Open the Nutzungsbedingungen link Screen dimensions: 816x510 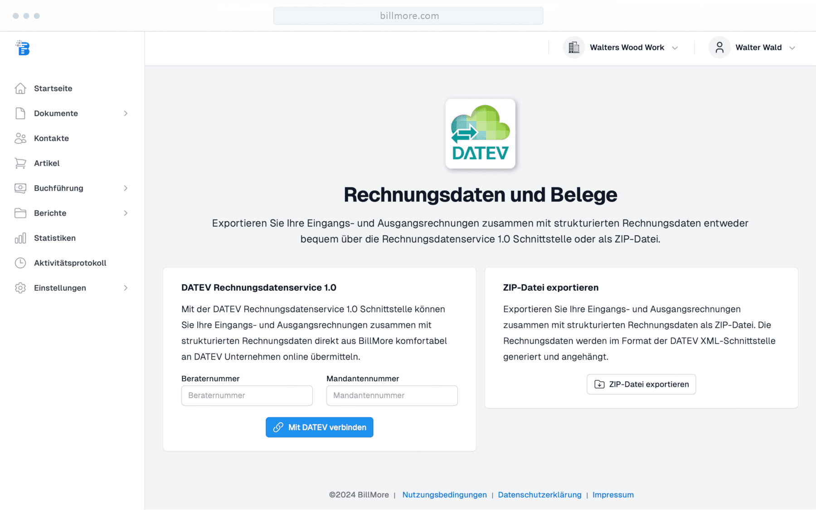tap(444, 495)
